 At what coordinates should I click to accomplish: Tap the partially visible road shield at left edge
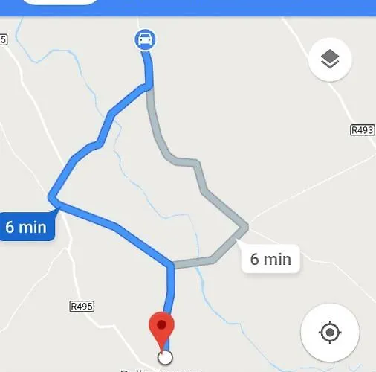pyautogui.click(x=4, y=39)
